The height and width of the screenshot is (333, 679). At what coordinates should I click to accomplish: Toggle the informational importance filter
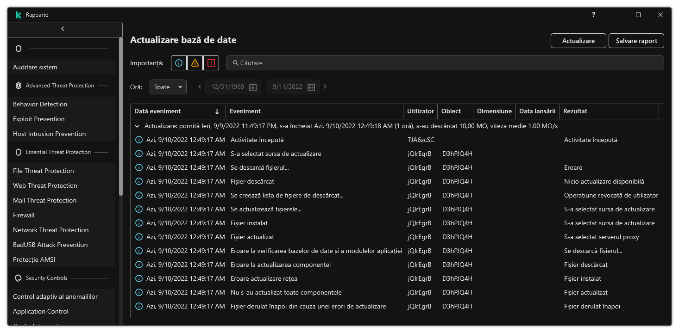point(179,63)
